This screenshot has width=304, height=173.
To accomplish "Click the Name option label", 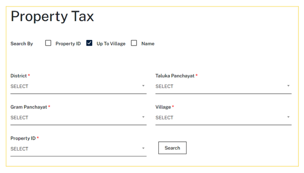I will 148,44.
